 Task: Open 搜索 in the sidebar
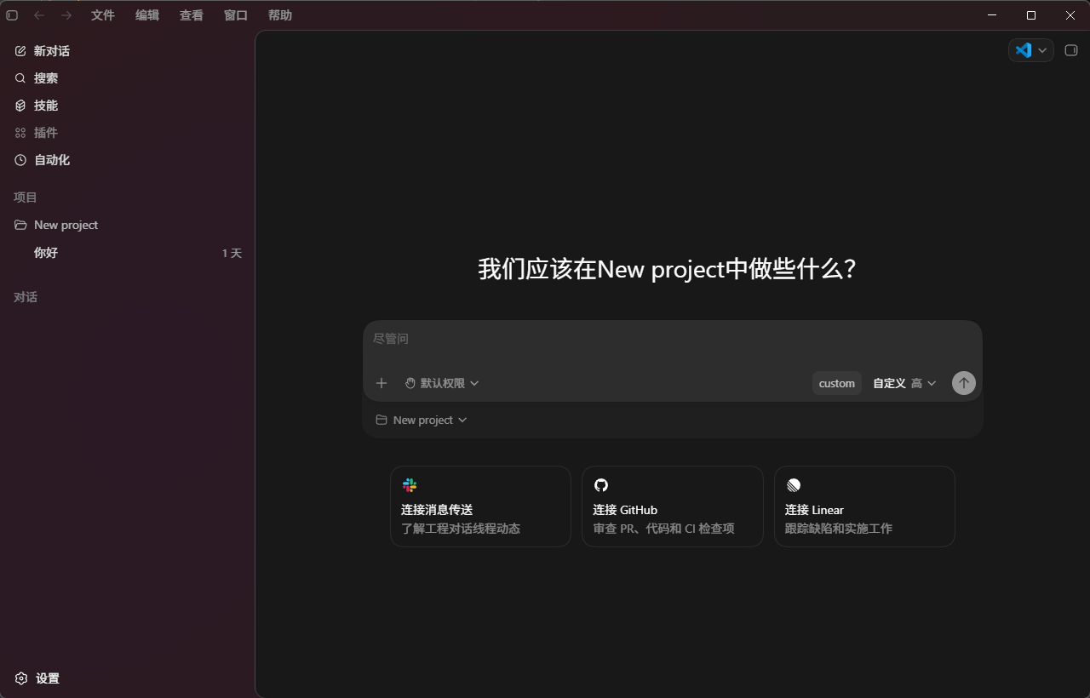coord(128,78)
